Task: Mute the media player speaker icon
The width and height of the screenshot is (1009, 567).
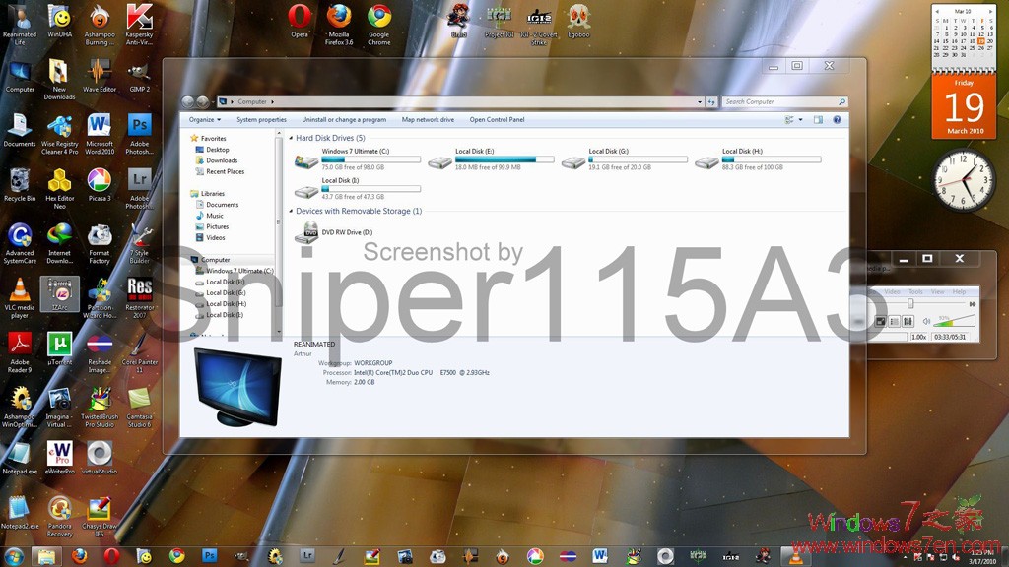Action: point(925,321)
